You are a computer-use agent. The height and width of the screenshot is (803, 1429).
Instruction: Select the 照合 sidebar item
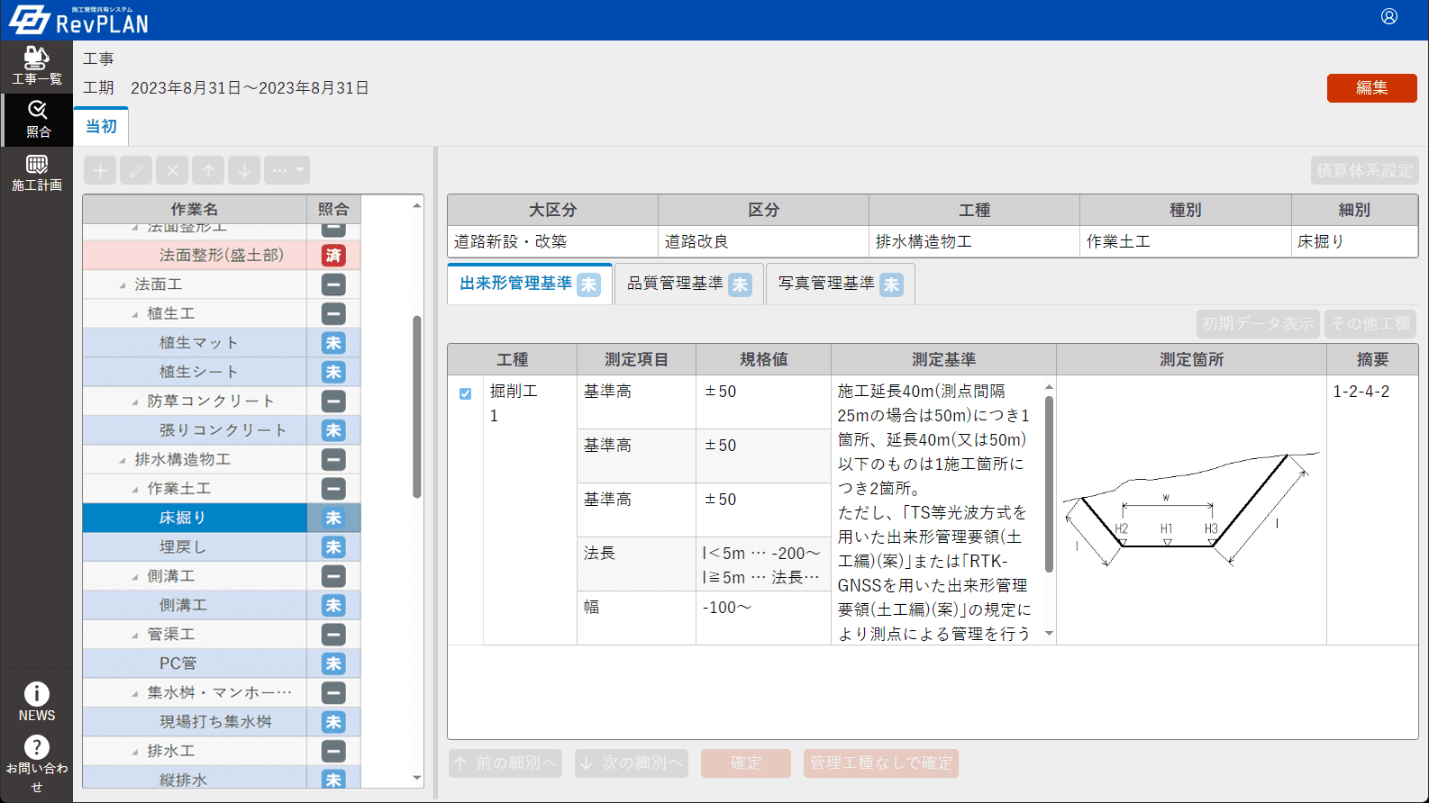coord(36,120)
